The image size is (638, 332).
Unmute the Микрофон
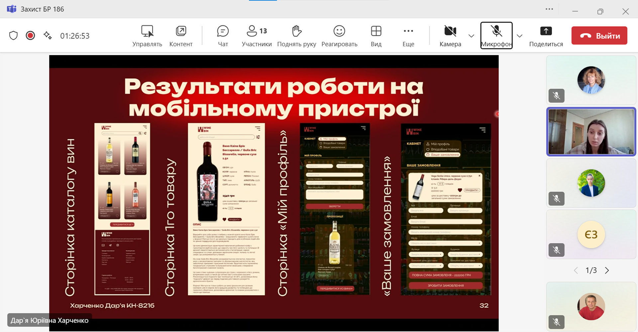coord(496,36)
